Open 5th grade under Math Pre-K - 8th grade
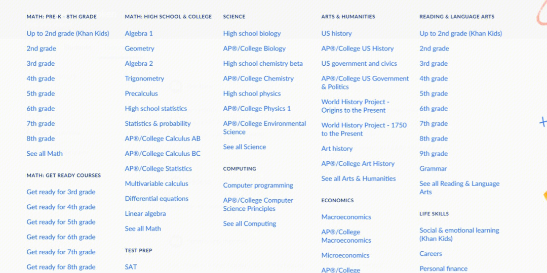The width and height of the screenshot is (547, 273). [41, 94]
